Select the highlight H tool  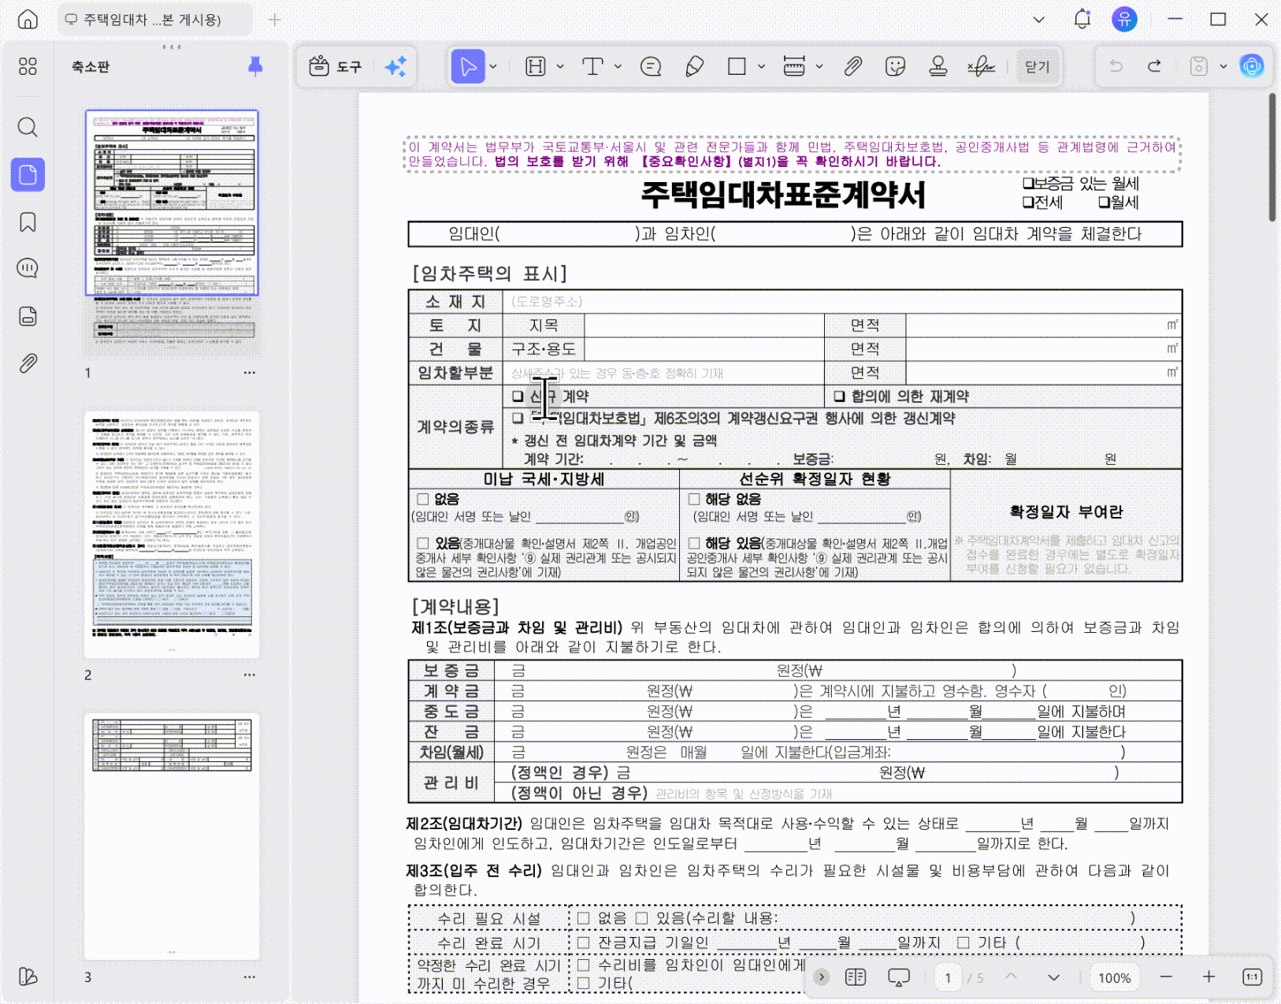[536, 66]
